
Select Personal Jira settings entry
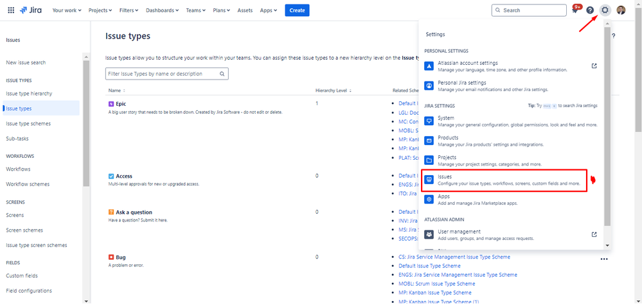pyautogui.click(x=510, y=85)
